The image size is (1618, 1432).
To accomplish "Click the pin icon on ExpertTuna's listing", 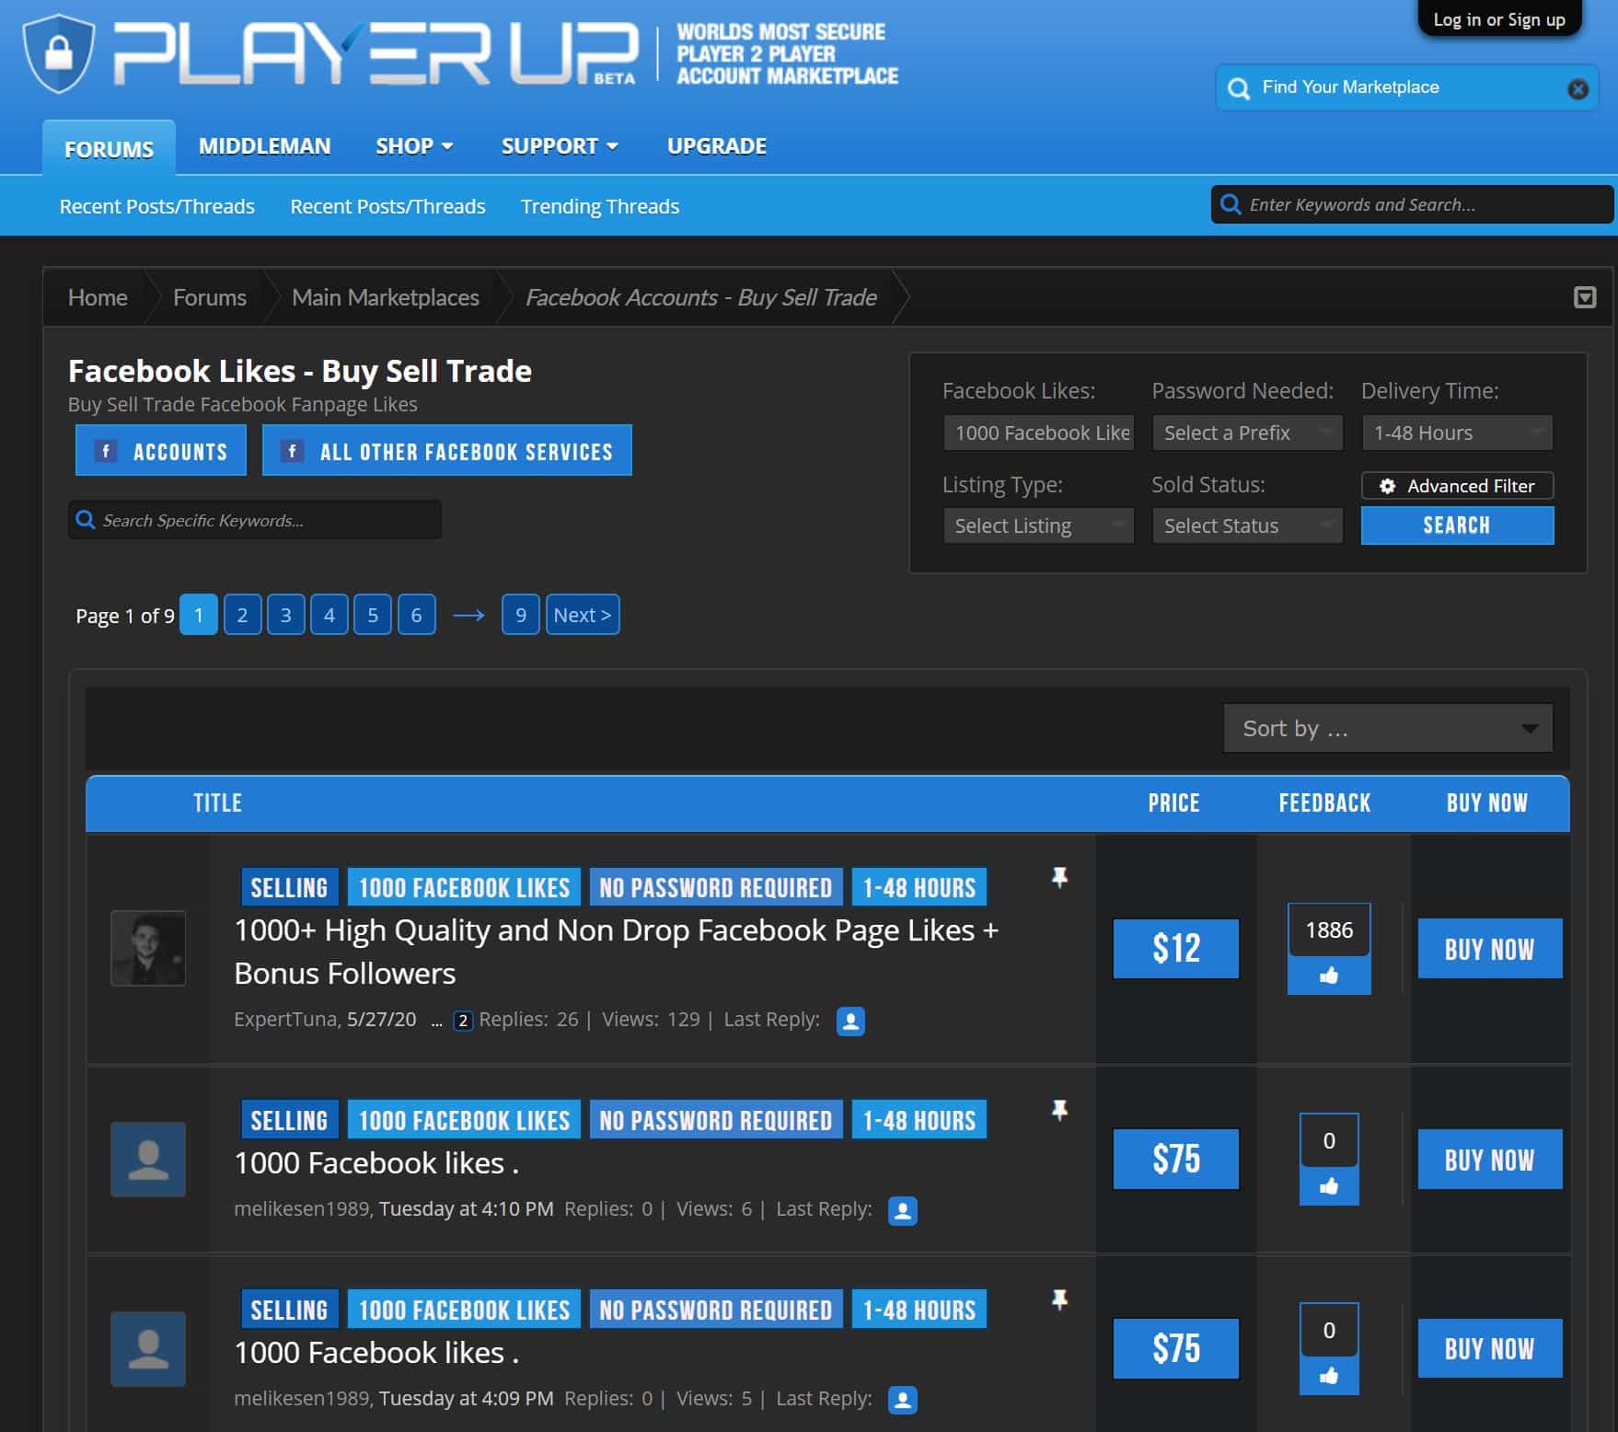I will tap(1059, 877).
